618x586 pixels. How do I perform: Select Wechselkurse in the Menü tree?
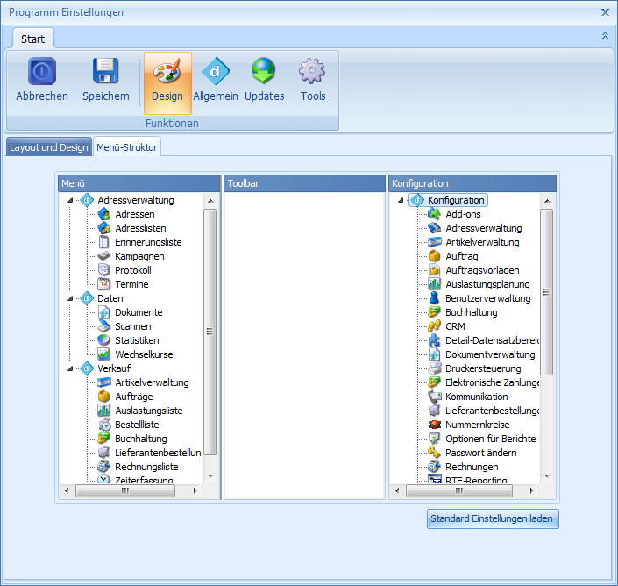(x=144, y=354)
